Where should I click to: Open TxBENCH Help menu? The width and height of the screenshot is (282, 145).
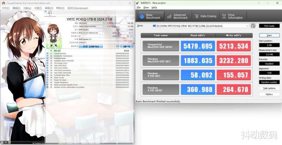click(x=154, y=8)
